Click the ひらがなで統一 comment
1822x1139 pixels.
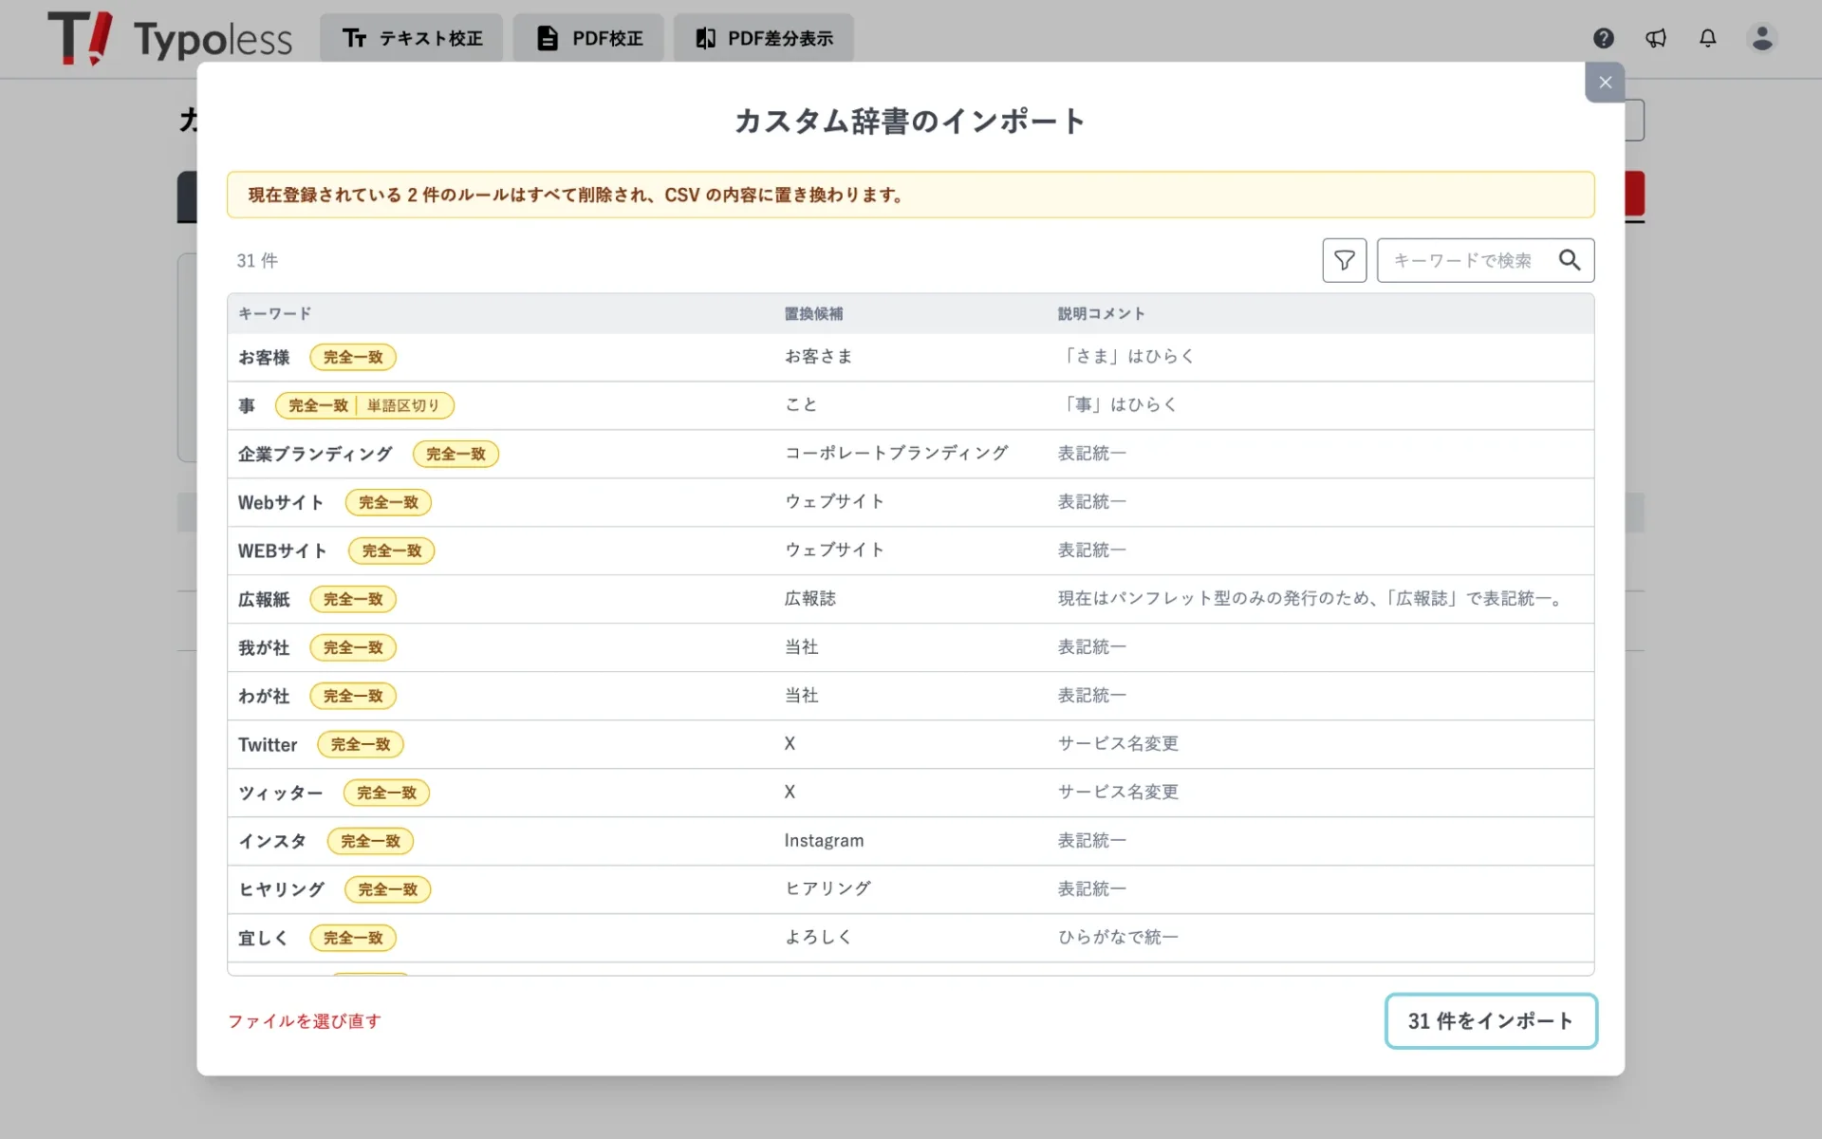[x=1118, y=937]
